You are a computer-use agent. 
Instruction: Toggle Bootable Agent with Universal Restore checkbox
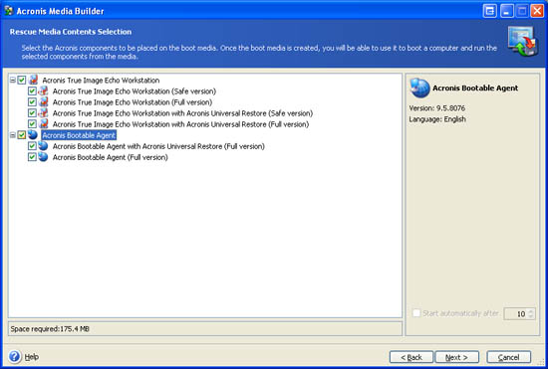[32, 146]
